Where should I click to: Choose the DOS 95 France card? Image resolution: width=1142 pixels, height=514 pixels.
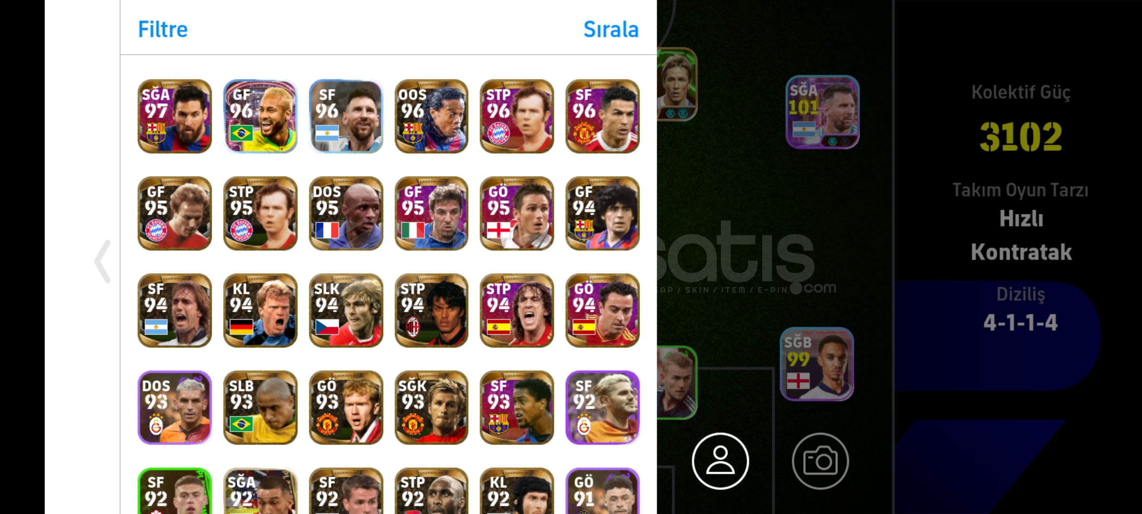coord(346,213)
